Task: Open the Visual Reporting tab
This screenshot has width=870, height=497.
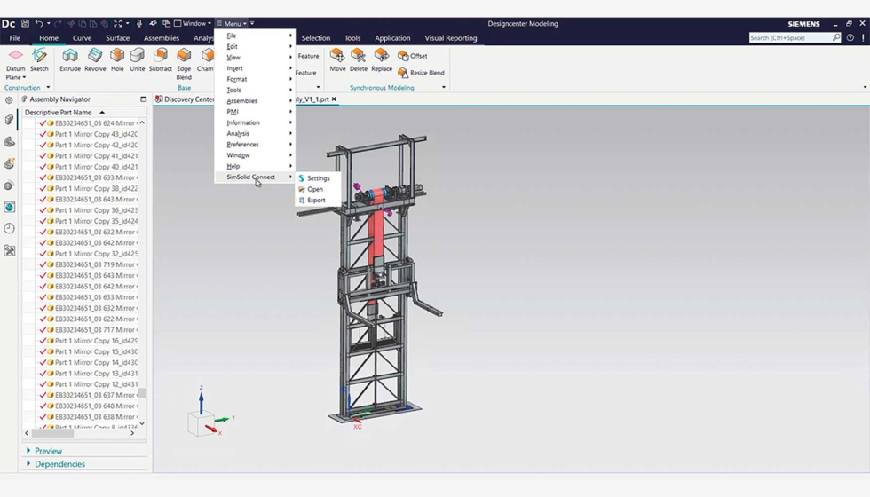Action: pos(451,37)
